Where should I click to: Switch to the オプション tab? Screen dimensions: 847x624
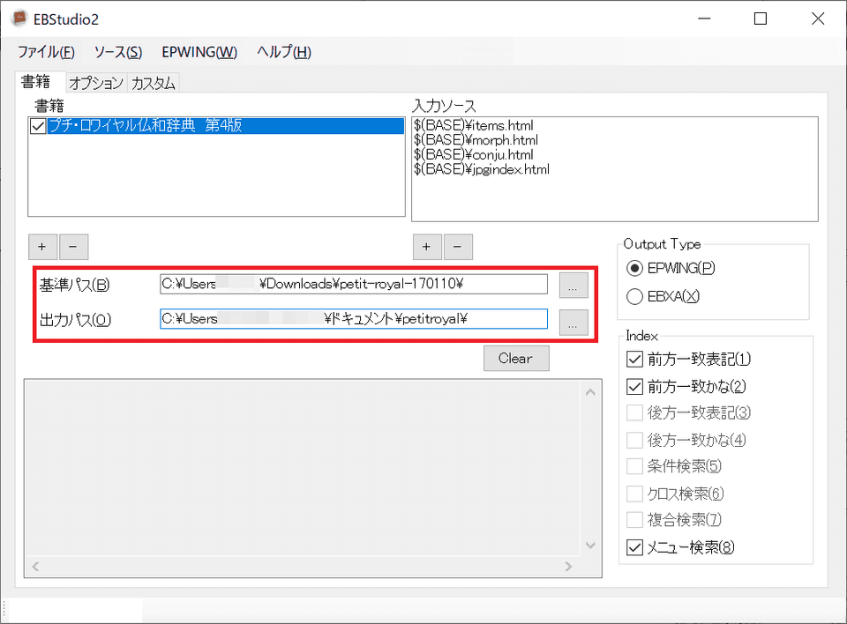tap(95, 81)
